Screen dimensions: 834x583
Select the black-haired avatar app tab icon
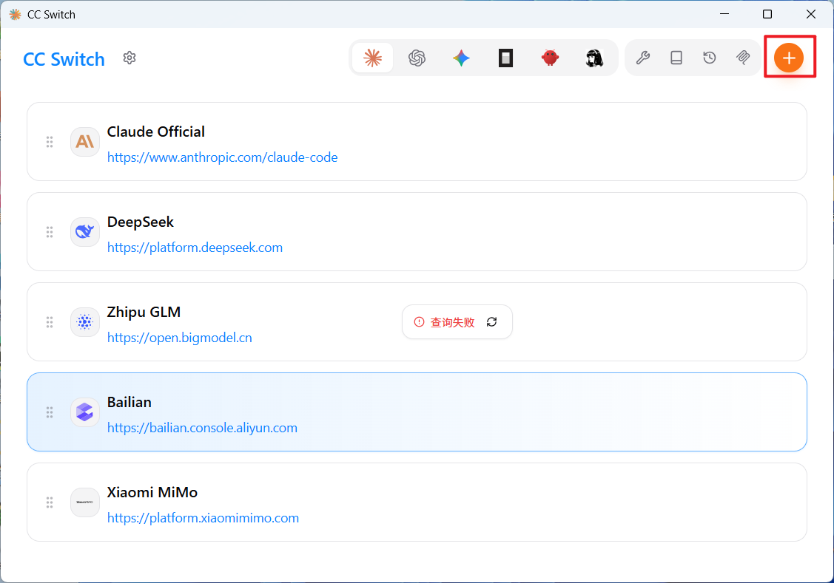click(594, 58)
